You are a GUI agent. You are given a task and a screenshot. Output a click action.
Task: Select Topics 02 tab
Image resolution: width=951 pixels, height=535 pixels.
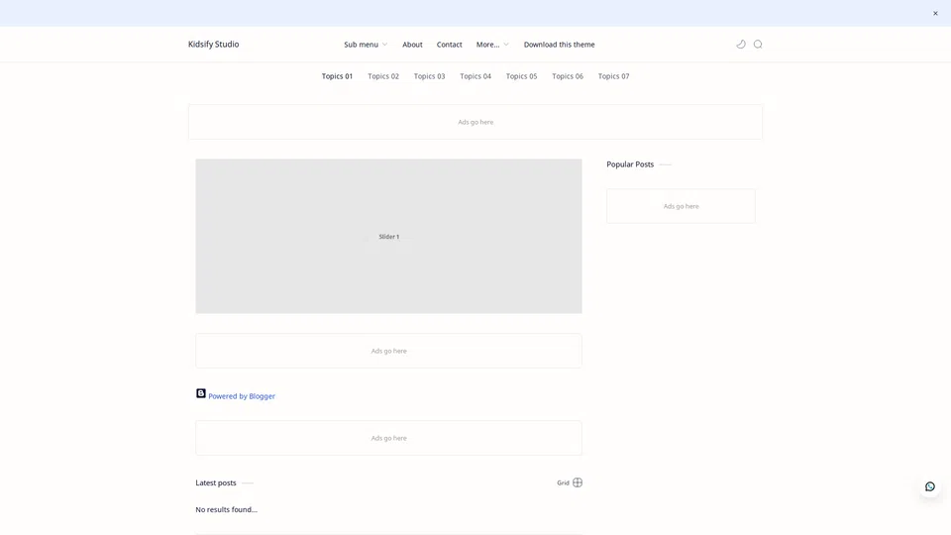pyautogui.click(x=383, y=76)
